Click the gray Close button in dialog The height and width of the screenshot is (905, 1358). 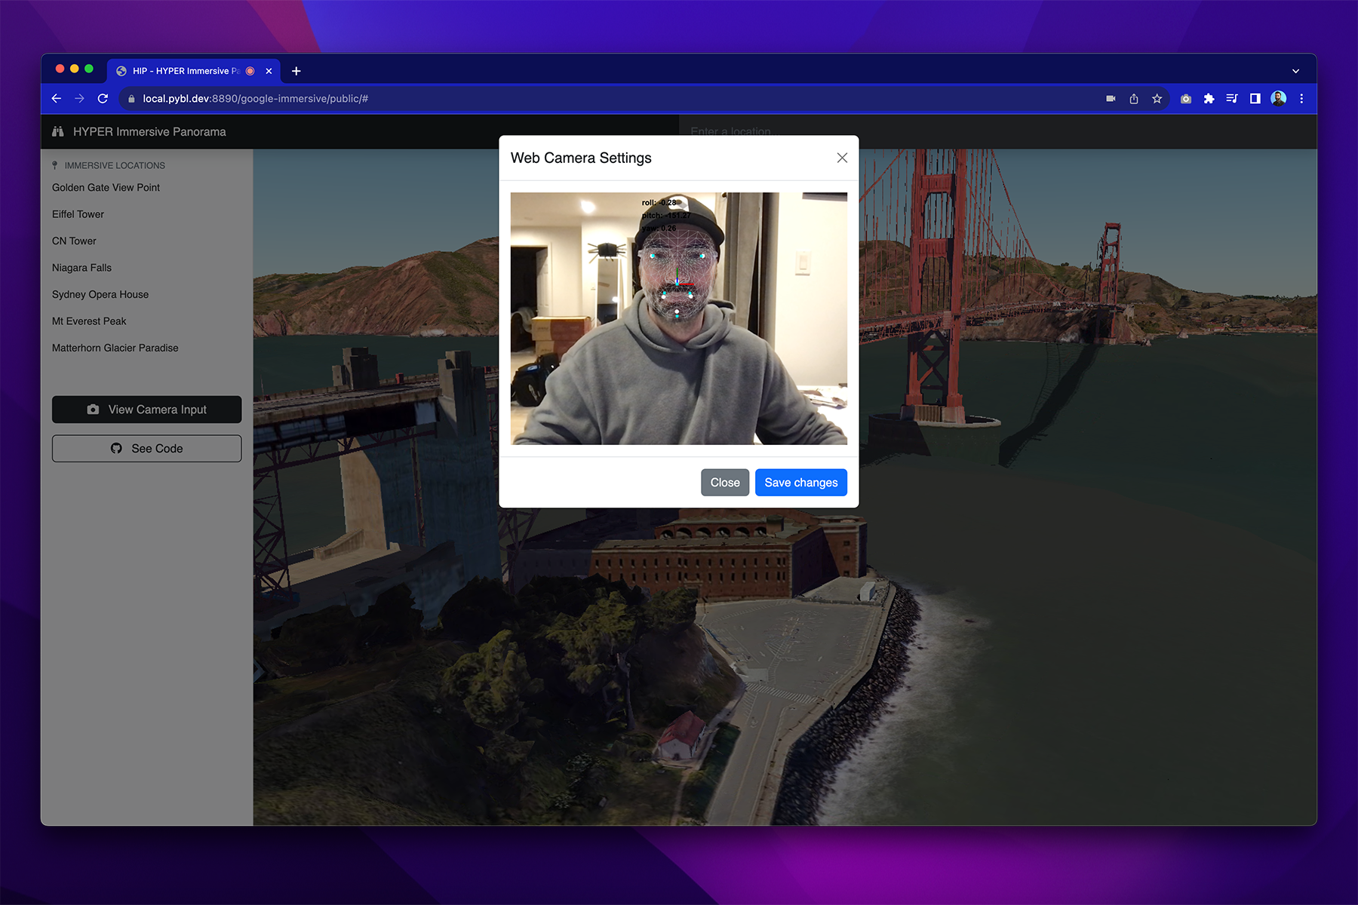[x=725, y=483]
